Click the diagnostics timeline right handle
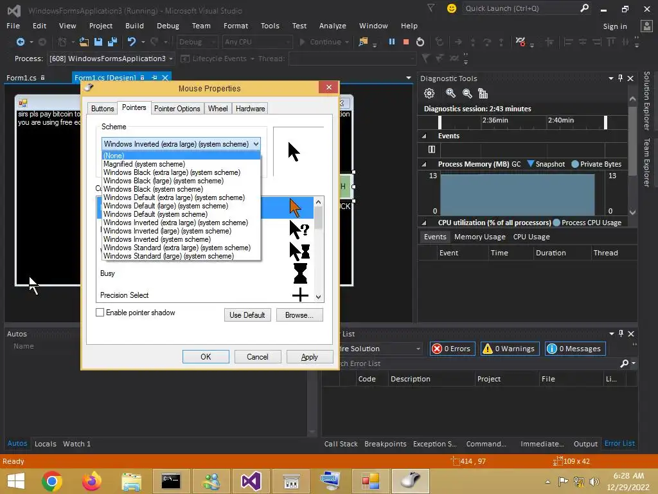Viewport: 658px width, 494px height. pos(605,122)
